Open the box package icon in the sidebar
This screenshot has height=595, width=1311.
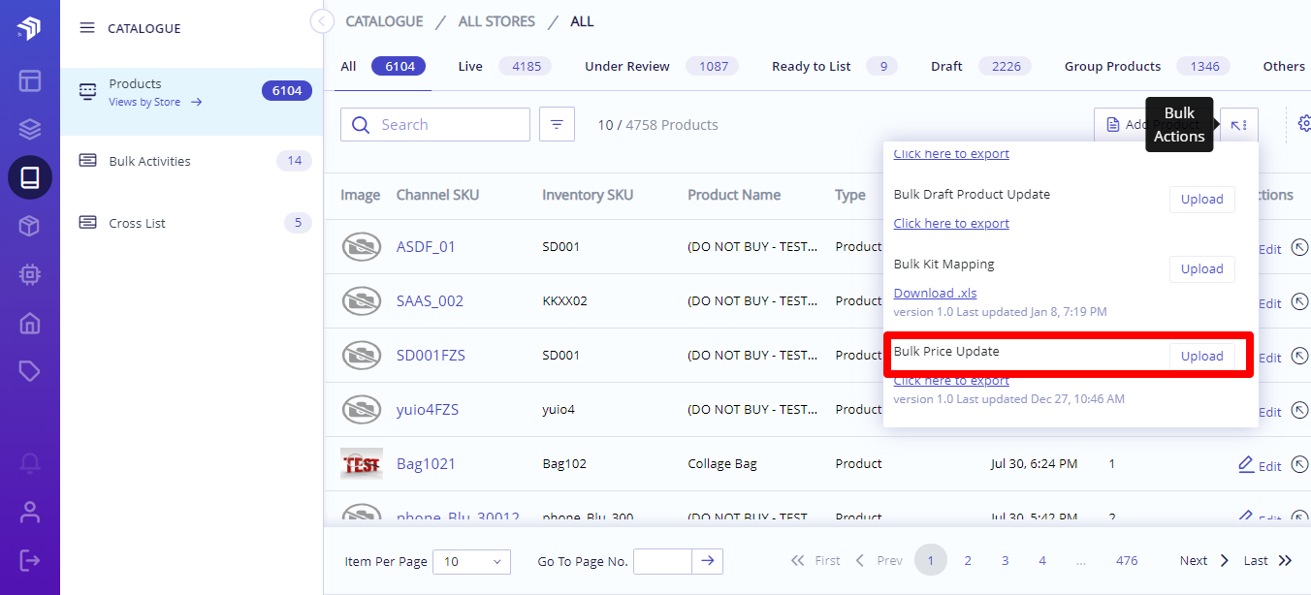[30, 226]
